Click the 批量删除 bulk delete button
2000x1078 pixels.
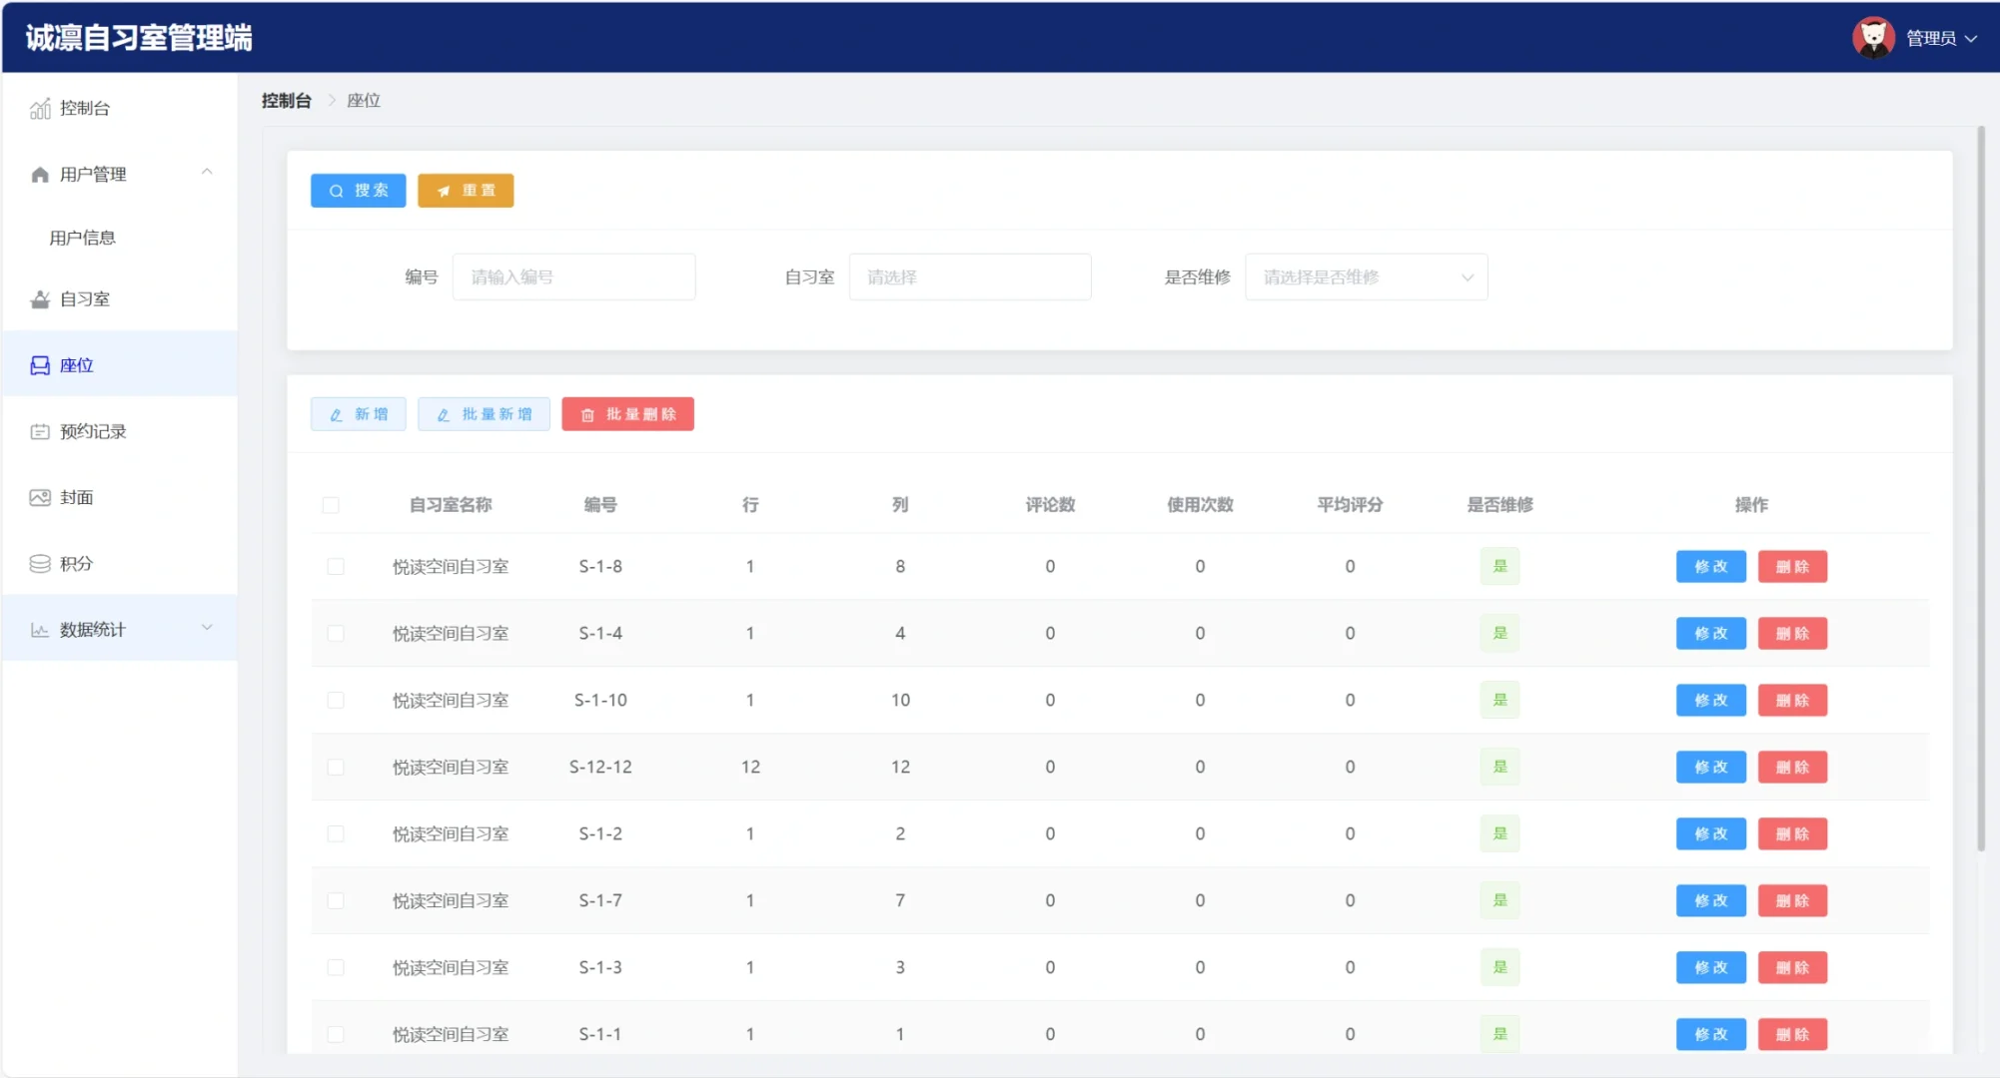(x=627, y=413)
